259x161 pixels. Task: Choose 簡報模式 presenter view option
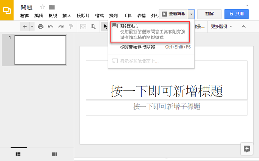click(x=150, y=31)
